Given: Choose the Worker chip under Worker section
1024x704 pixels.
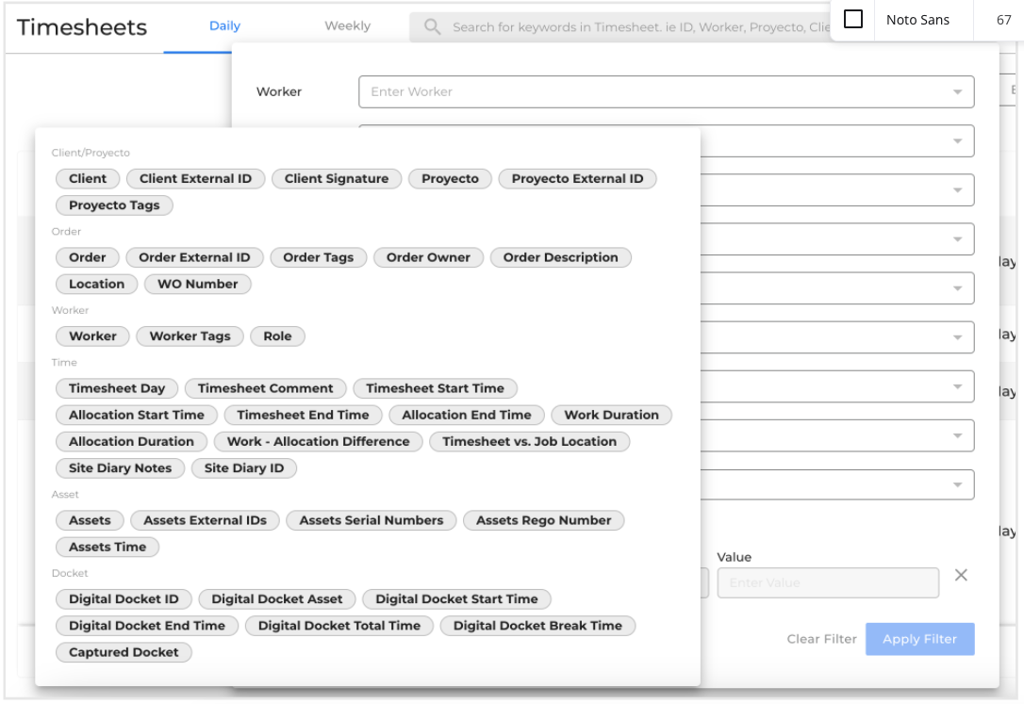Looking at the screenshot, I should (92, 336).
